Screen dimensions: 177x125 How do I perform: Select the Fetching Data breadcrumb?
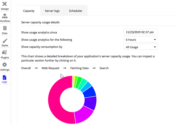click(80, 68)
